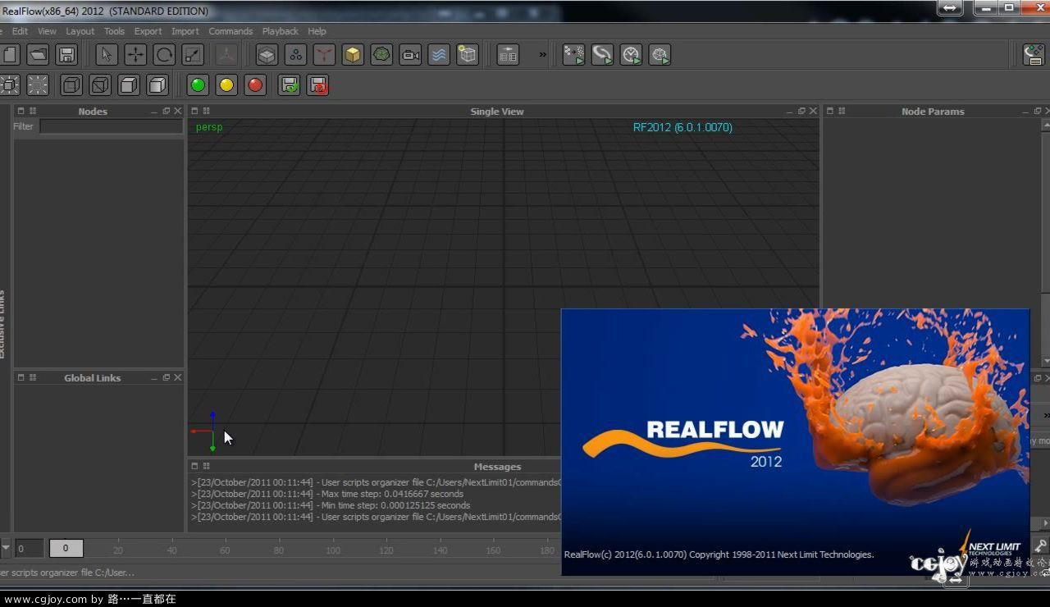The image size is (1050, 607).
Task: Minimize the Node Params panel
Action: pos(1025,112)
